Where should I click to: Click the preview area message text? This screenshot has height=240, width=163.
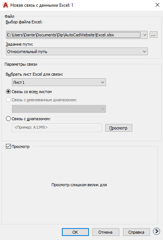[79, 185]
